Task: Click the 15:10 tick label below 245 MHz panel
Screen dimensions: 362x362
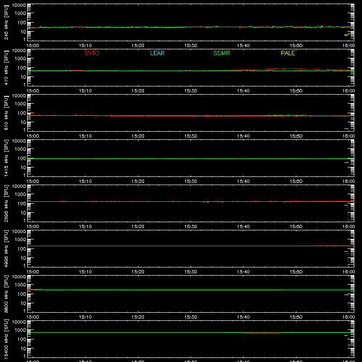Action: click(x=85, y=46)
